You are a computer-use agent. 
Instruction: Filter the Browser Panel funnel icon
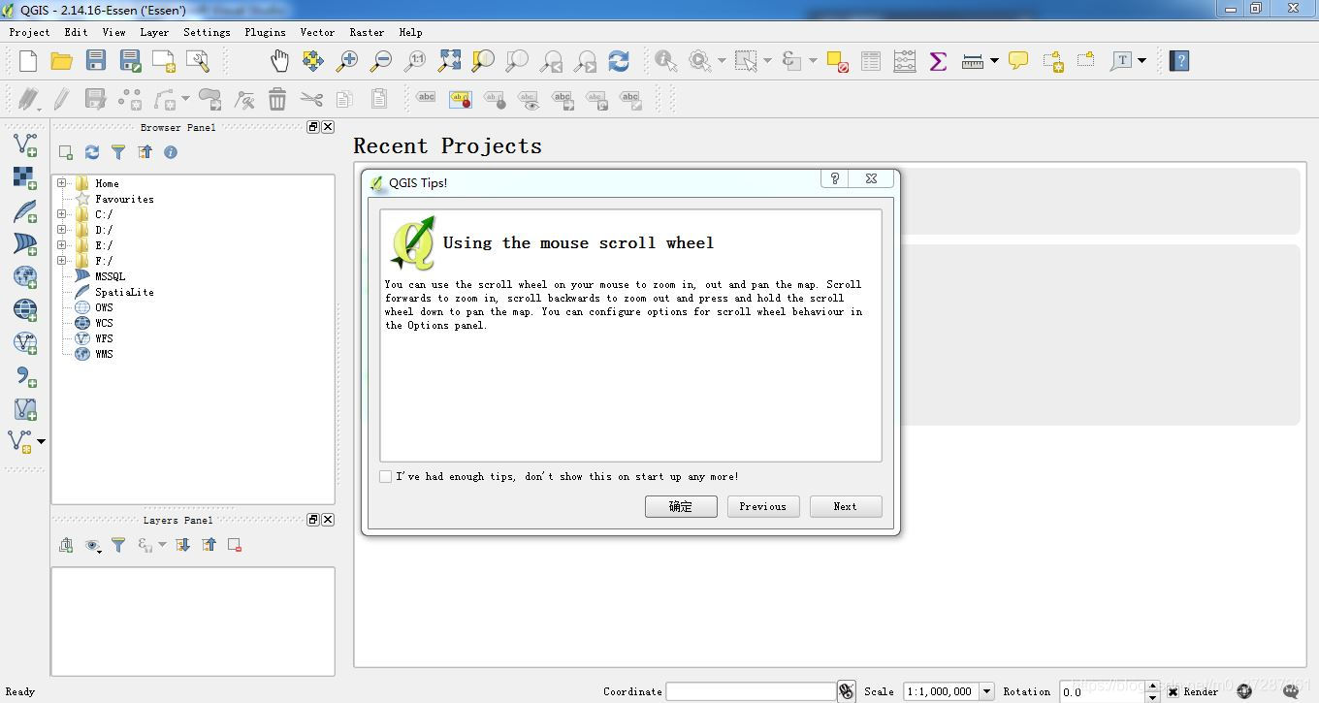tap(118, 152)
